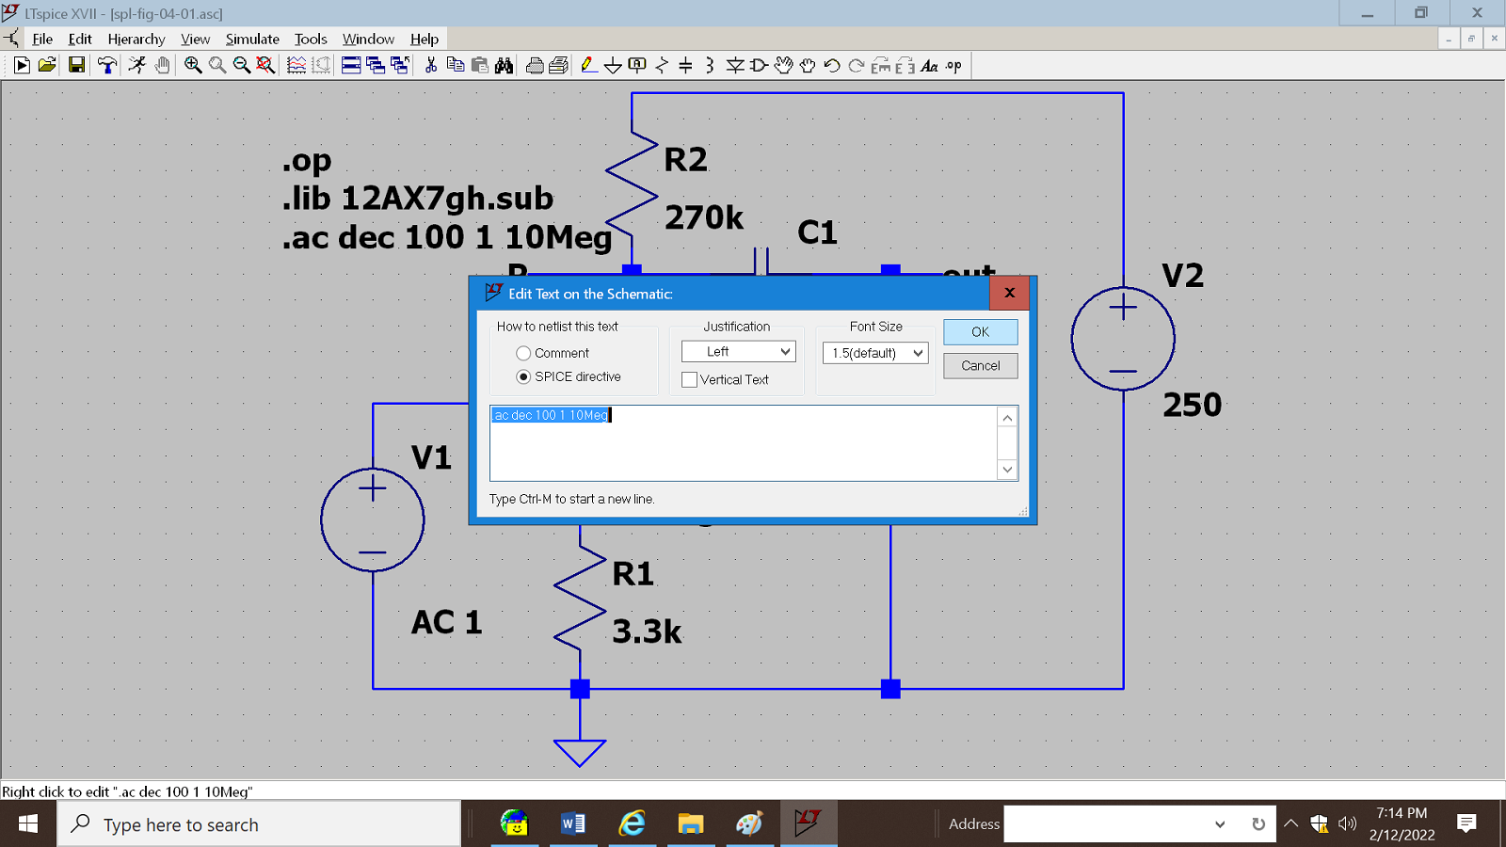
Task: Open the Simulate menu
Action: [x=252, y=39]
